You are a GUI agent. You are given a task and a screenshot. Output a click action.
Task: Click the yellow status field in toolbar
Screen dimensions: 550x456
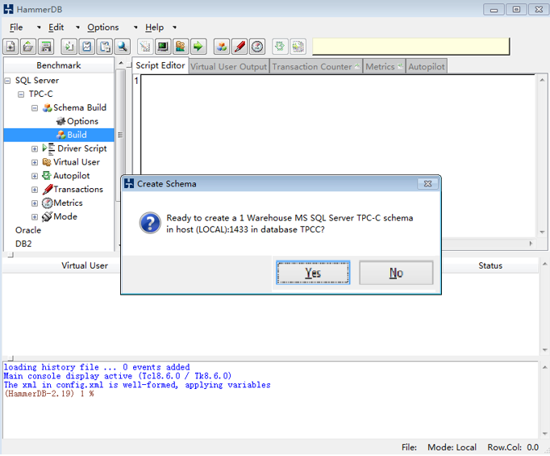pyautogui.click(x=410, y=47)
